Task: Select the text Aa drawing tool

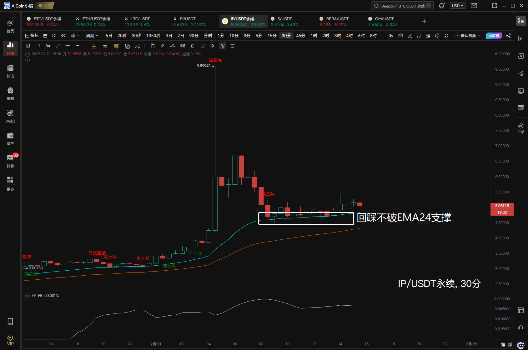Action: coord(48,46)
